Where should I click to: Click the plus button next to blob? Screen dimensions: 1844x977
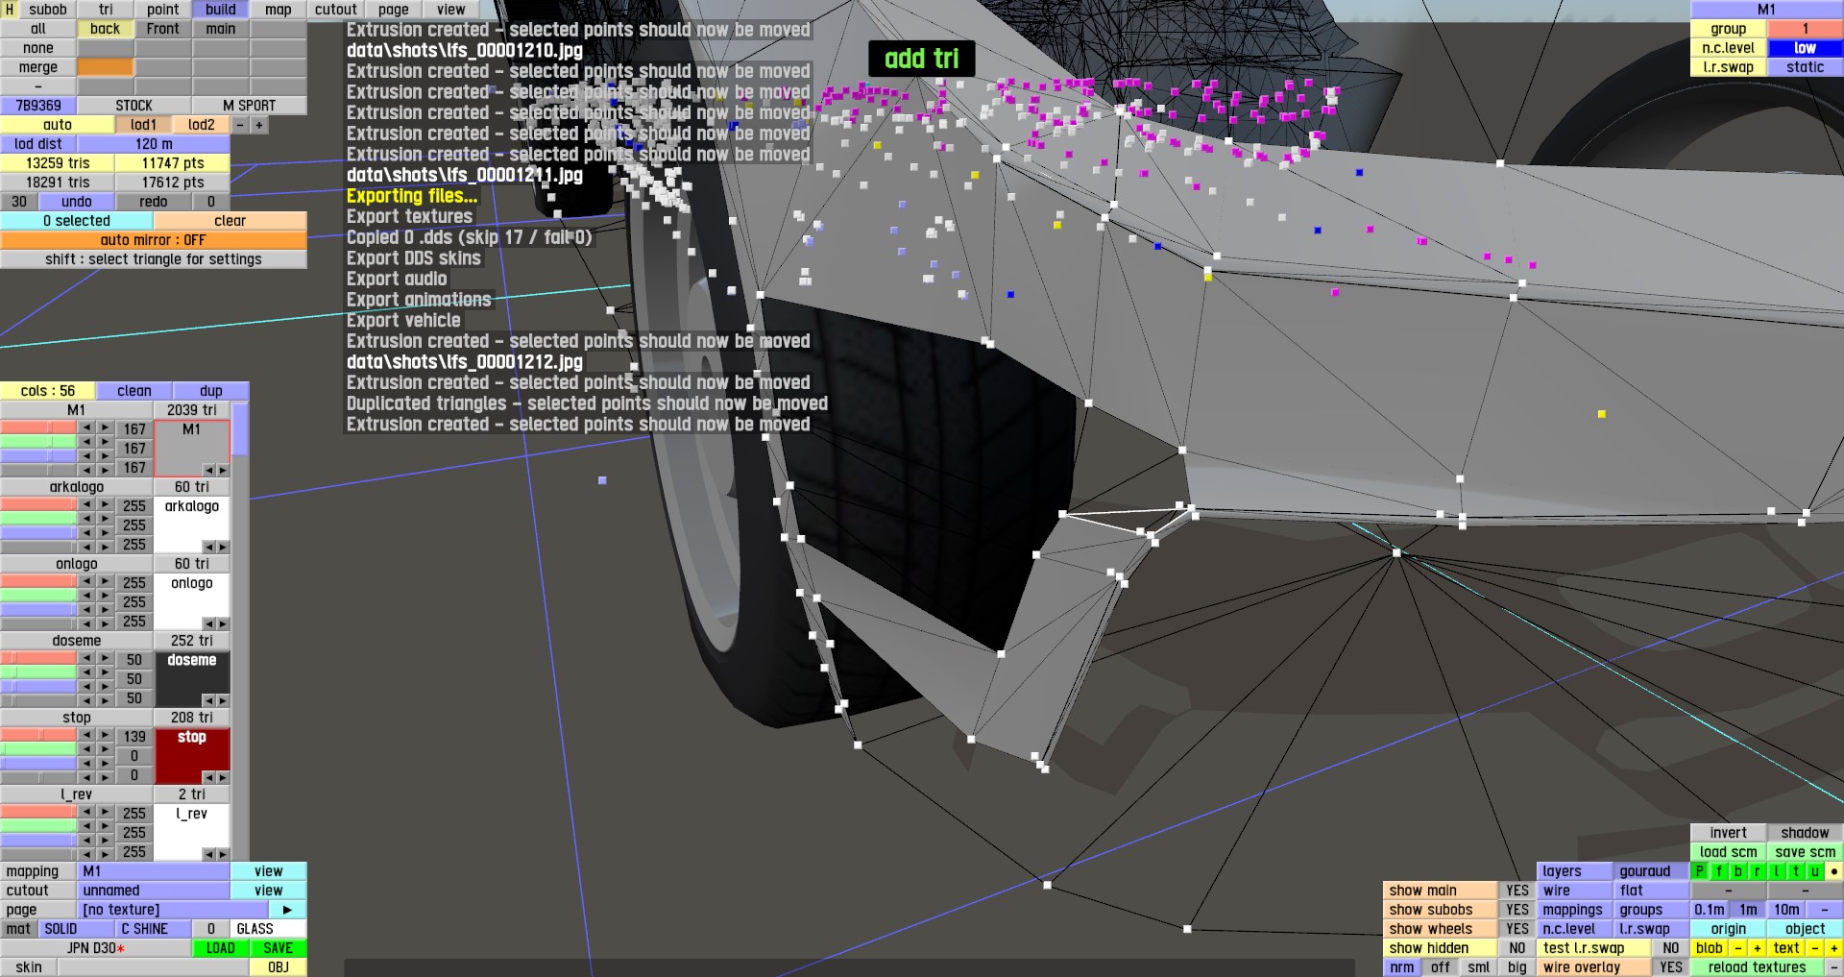[1758, 948]
